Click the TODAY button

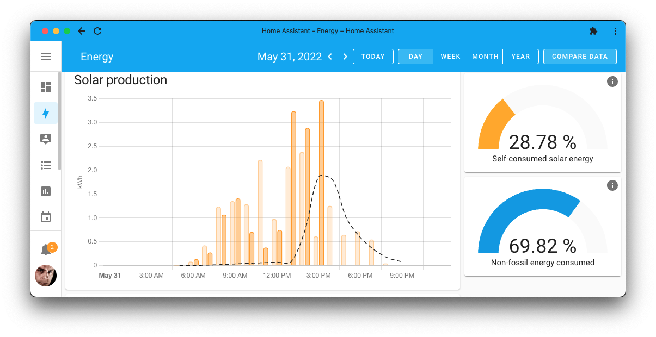(373, 56)
